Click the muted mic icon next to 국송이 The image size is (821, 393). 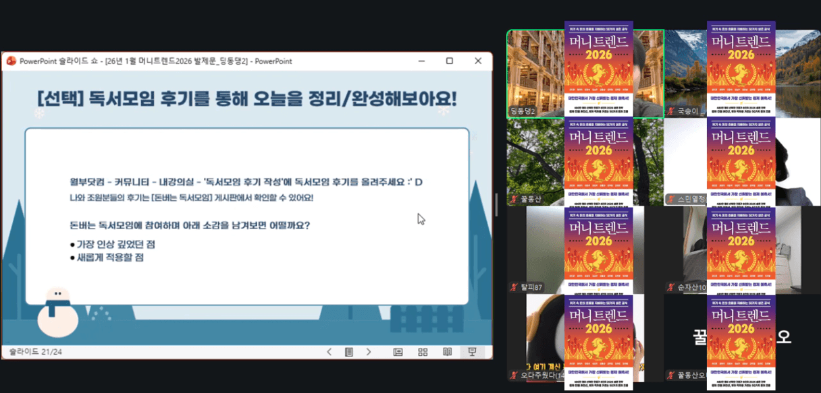click(x=671, y=111)
